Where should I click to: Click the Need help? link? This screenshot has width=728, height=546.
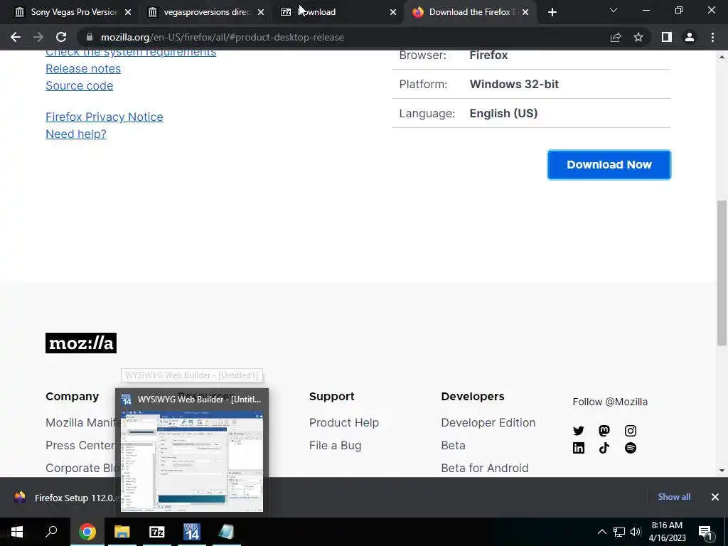coord(76,134)
